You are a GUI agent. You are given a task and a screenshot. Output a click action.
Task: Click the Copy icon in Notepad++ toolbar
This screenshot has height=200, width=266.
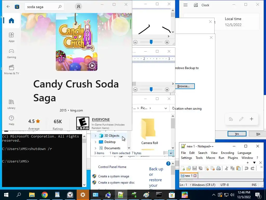click(232, 168)
